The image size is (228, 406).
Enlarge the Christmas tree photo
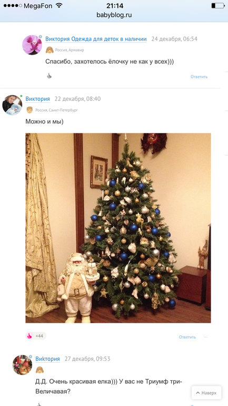tap(118, 228)
